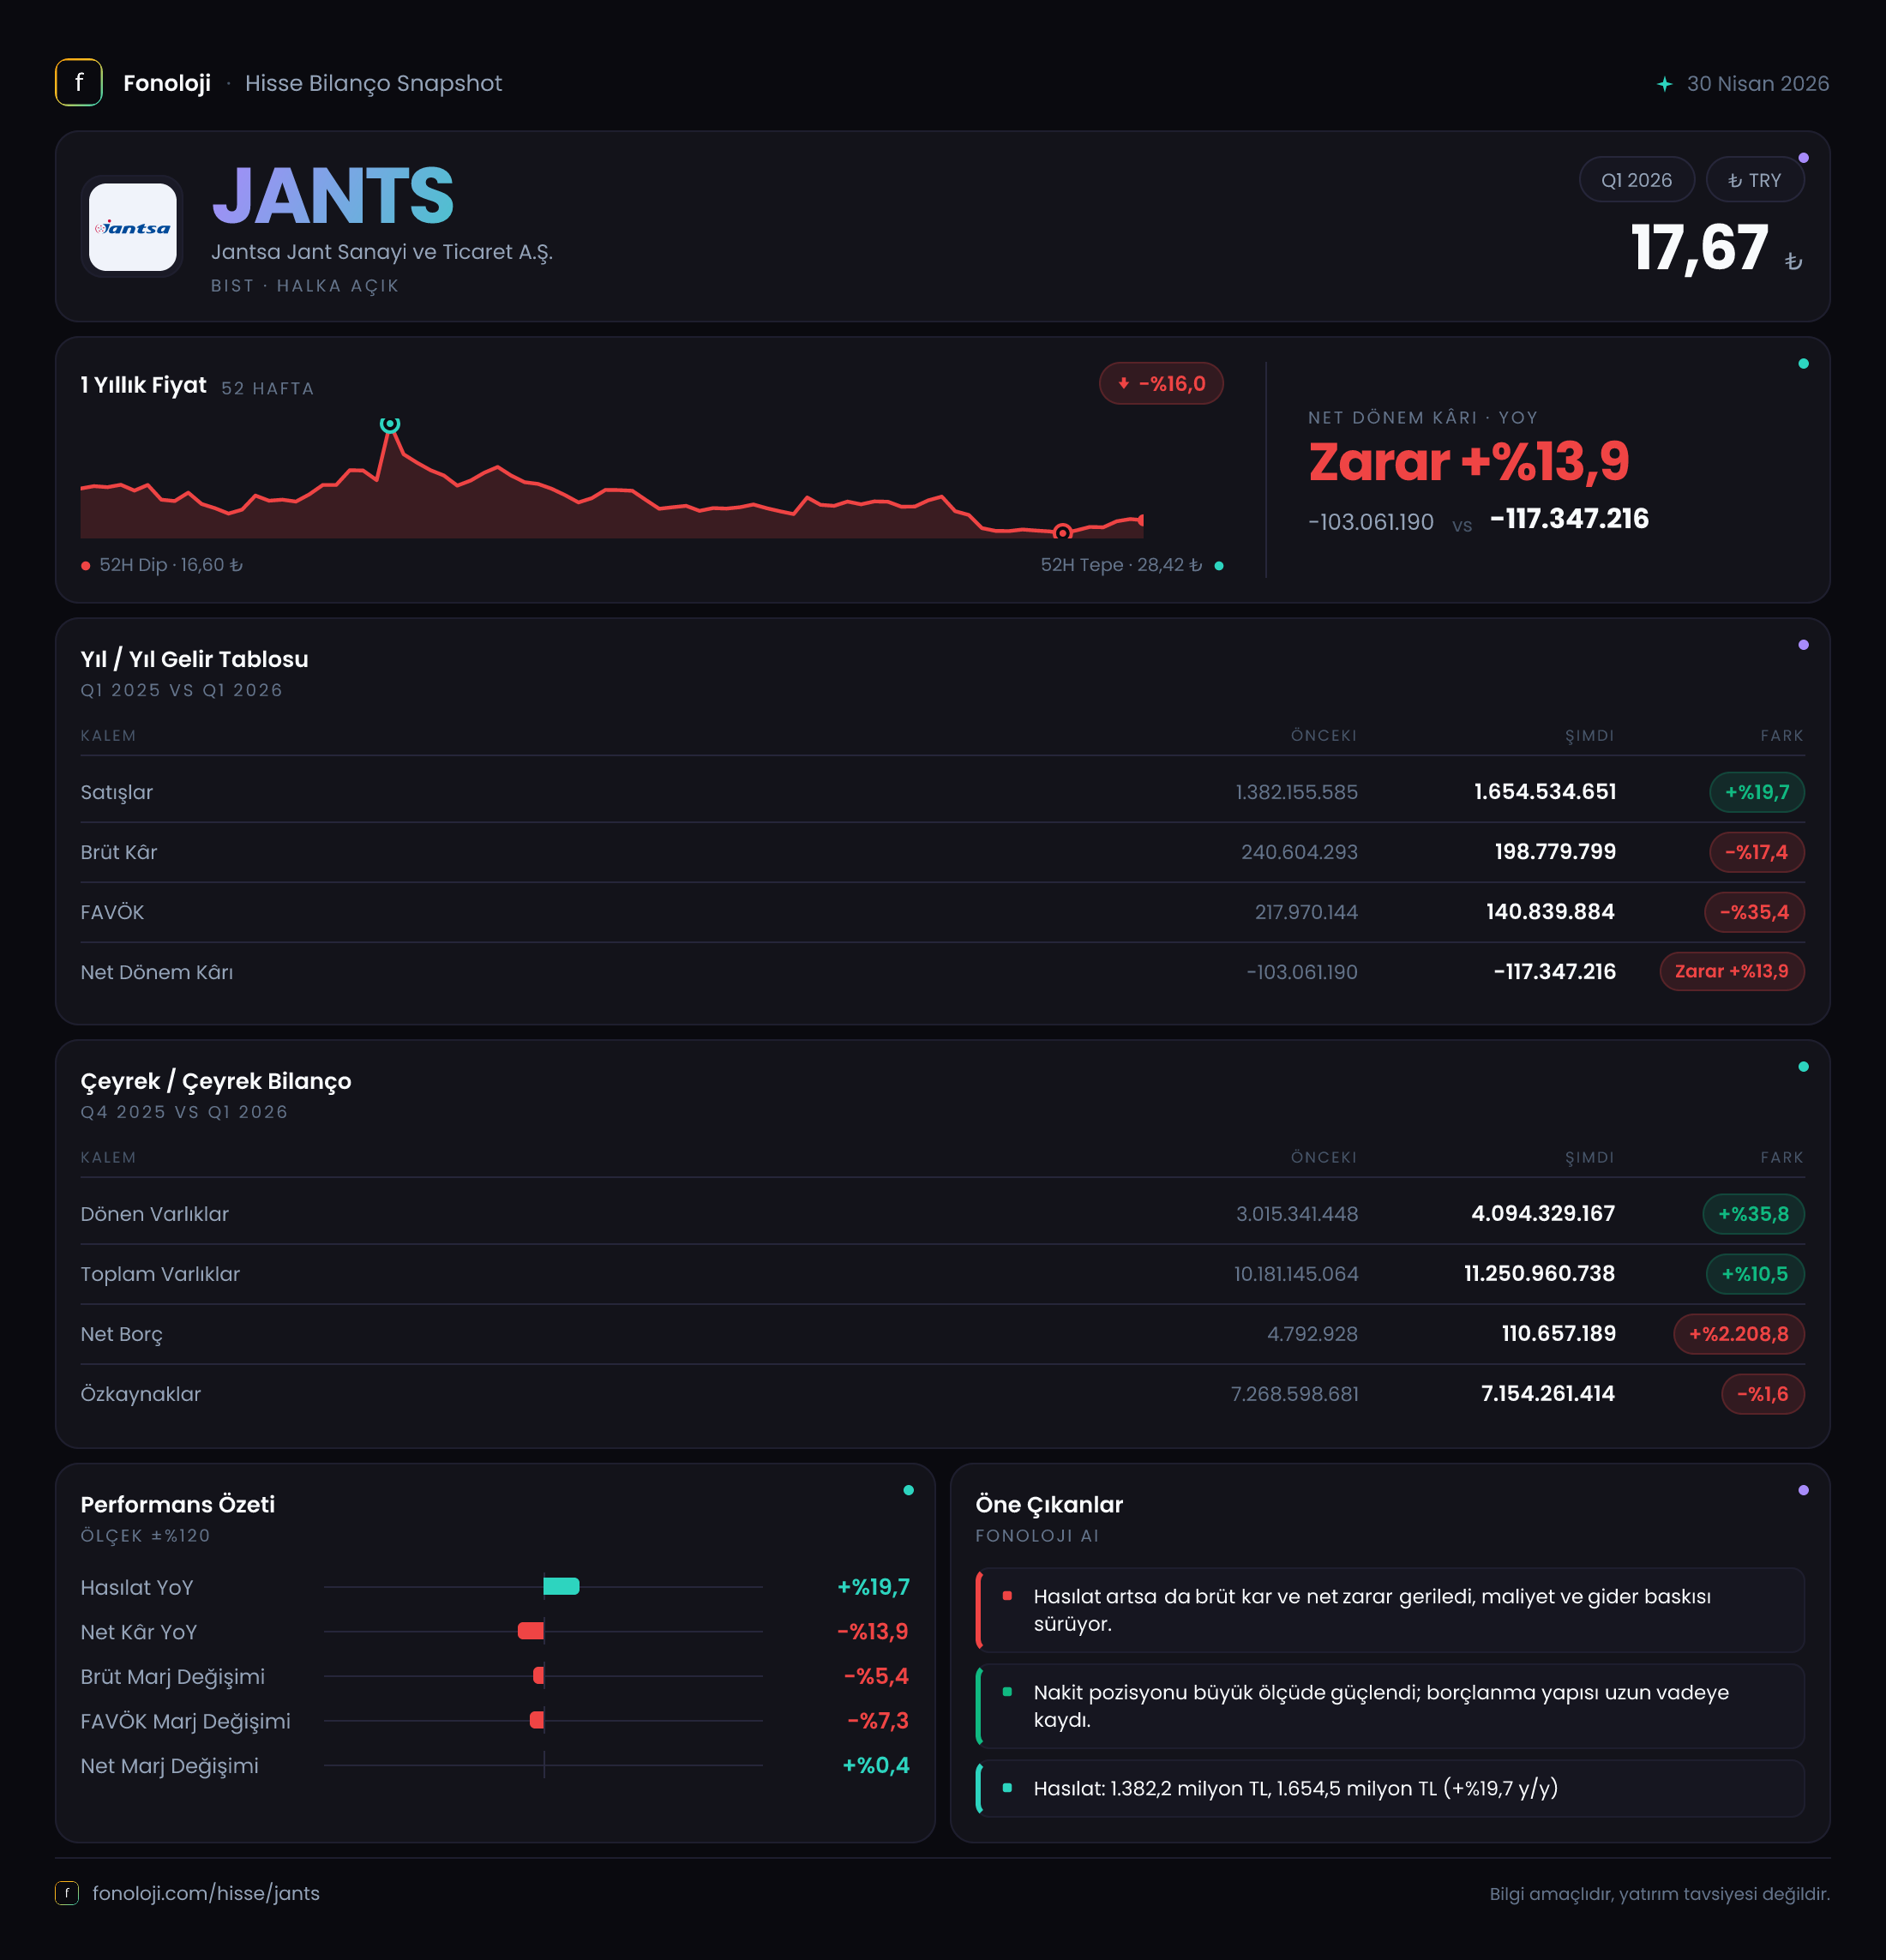Click the Satışlar +%19,7 change badge
Viewport: 1886px width, 1960px height.
(1757, 792)
